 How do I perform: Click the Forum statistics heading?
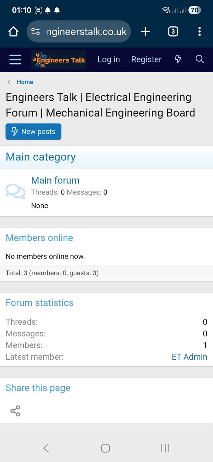pyautogui.click(x=40, y=303)
